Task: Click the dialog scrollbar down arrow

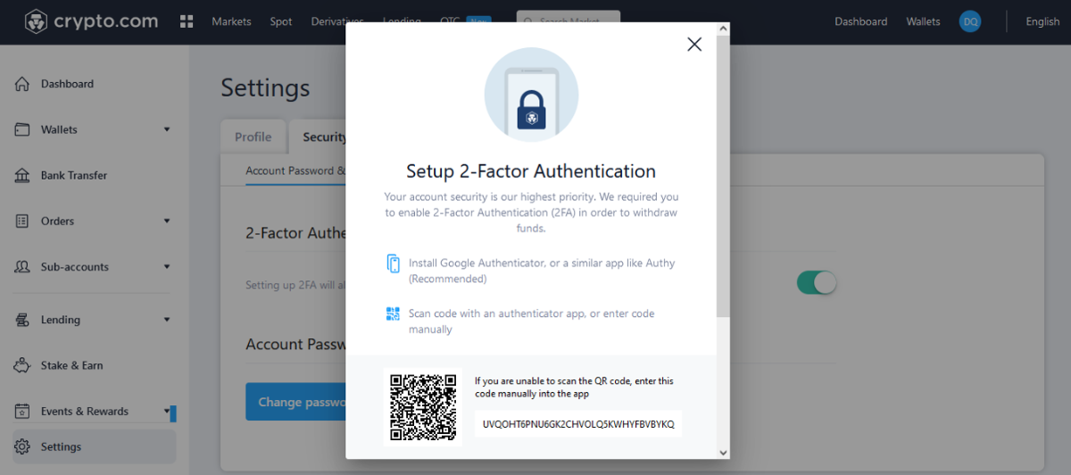Action: (x=723, y=453)
